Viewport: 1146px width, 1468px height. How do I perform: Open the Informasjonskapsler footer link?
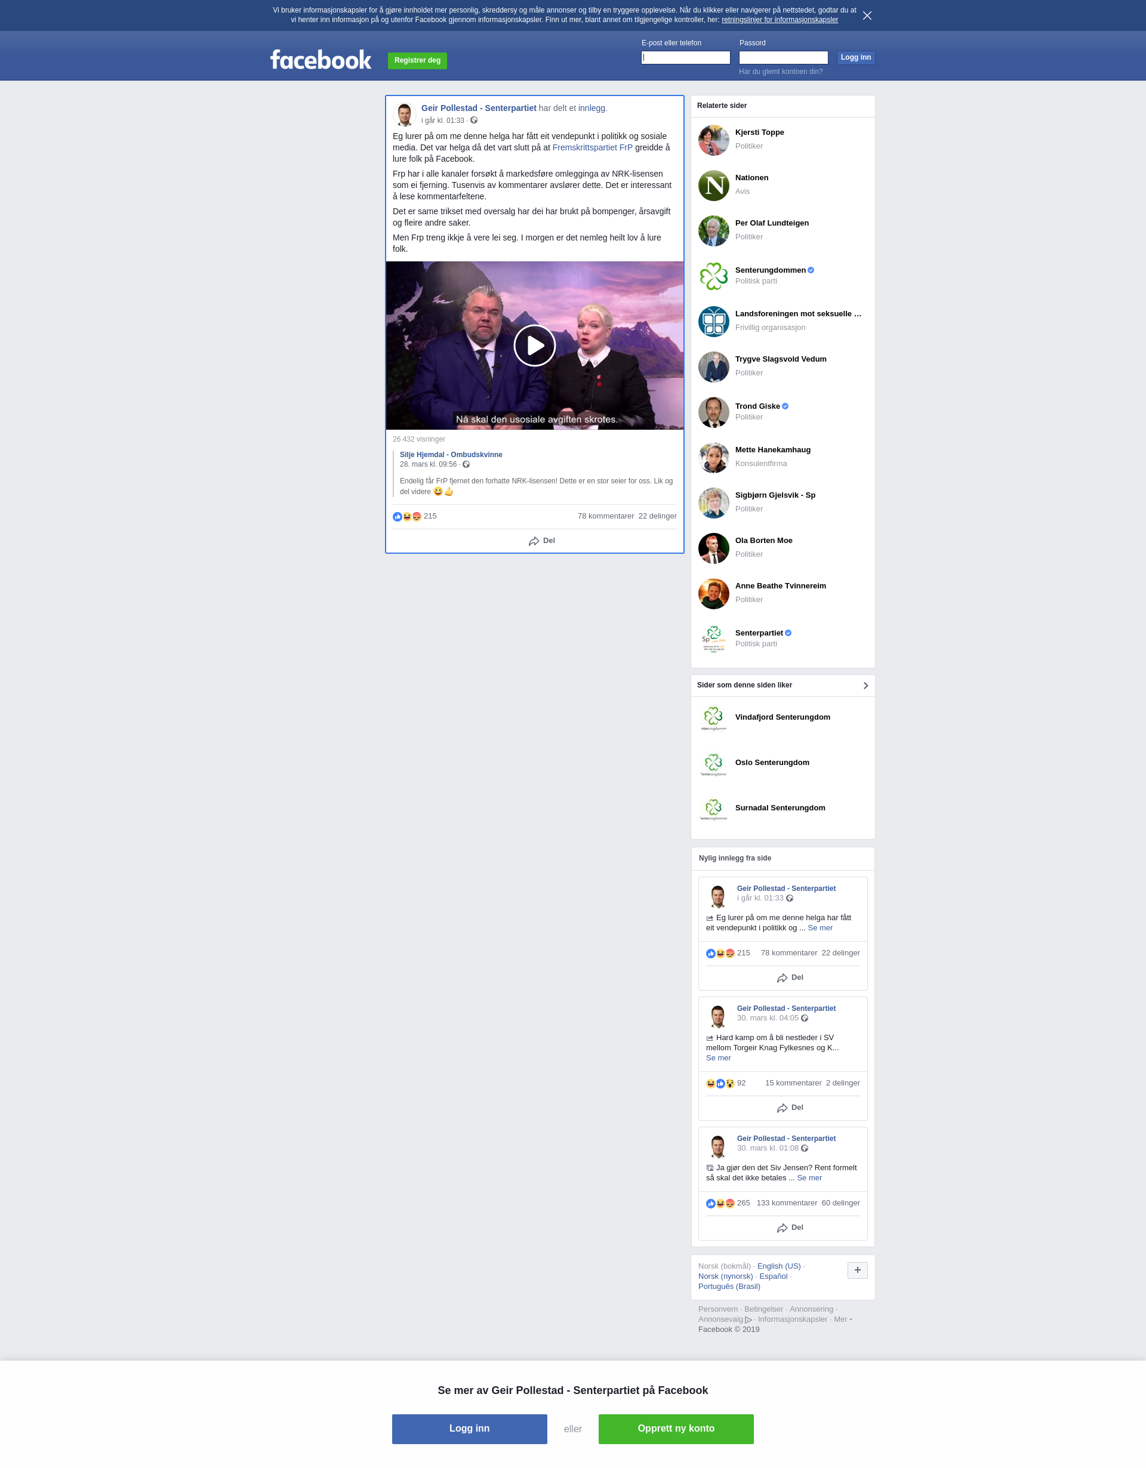793,1319
